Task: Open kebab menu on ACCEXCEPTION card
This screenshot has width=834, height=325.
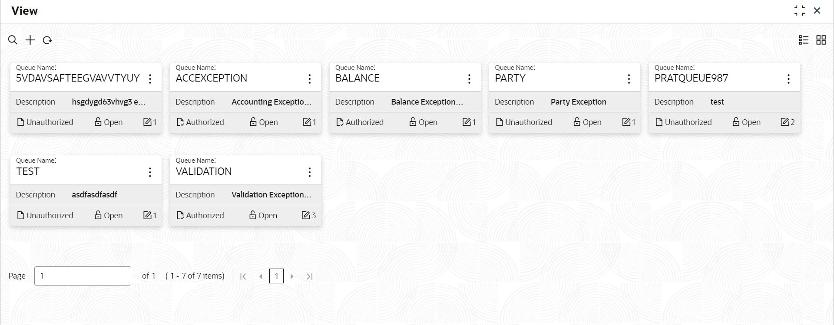Action: [x=309, y=79]
